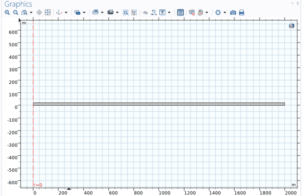This screenshot has width=302, height=196.
Task: Toggle hide for geometry objects icon
Action: 145,12
